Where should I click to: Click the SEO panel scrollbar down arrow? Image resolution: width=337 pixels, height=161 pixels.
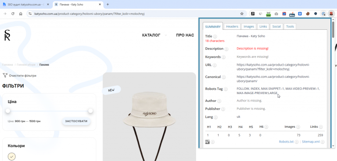(333, 146)
